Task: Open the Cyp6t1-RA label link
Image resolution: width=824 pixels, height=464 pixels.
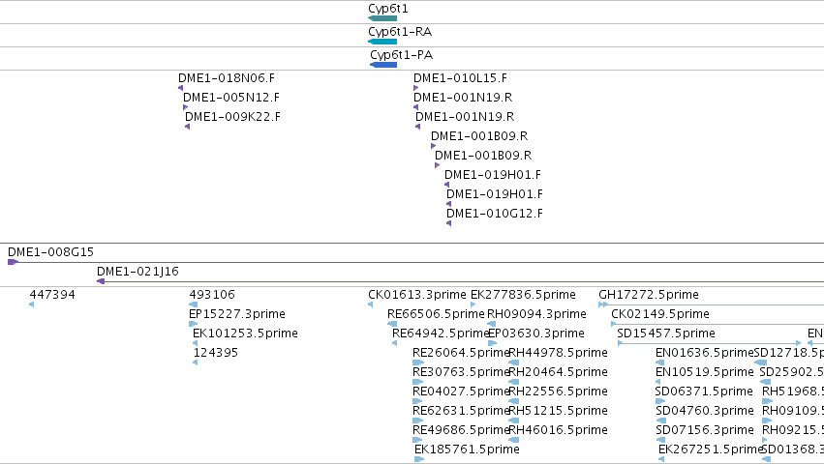Action: (400, 32)
